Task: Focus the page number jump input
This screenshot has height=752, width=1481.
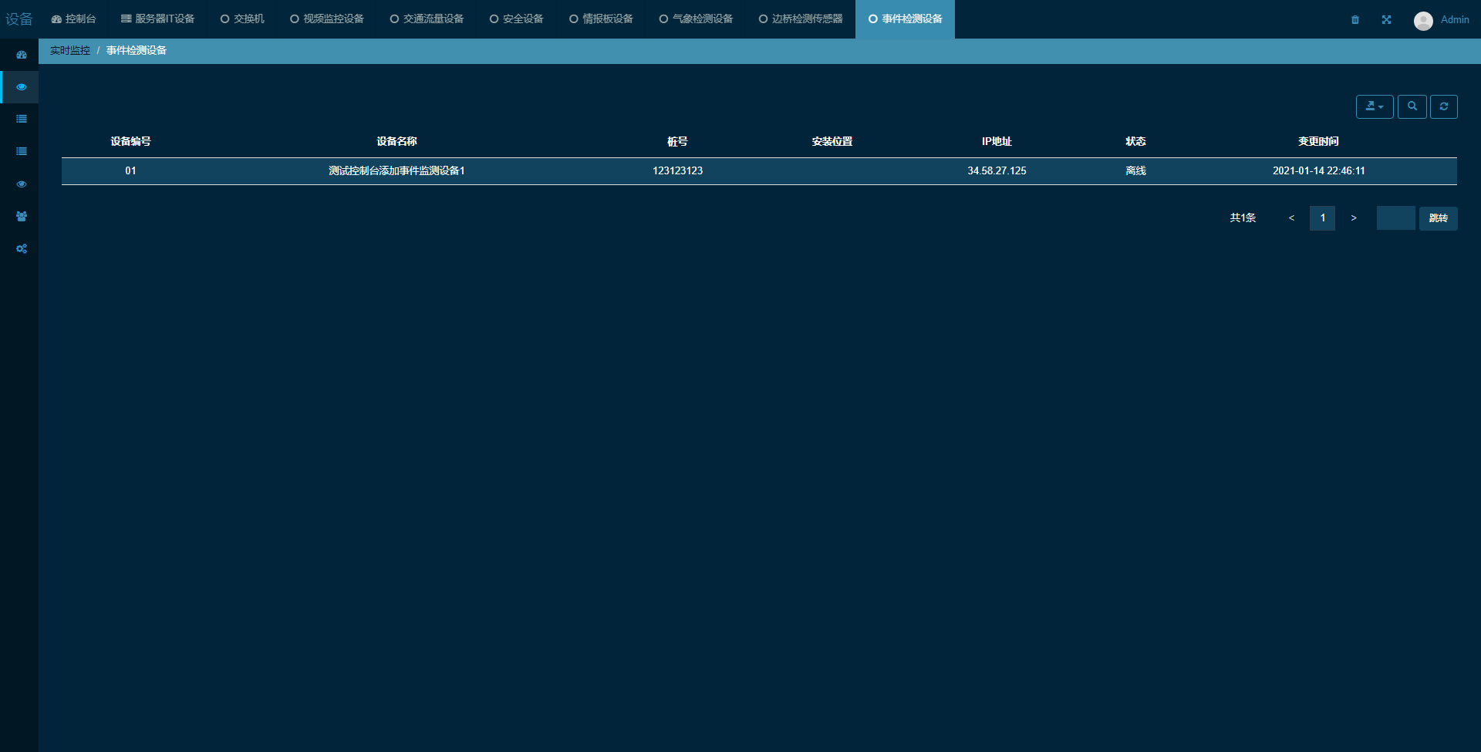Action: pos(1396,218)
